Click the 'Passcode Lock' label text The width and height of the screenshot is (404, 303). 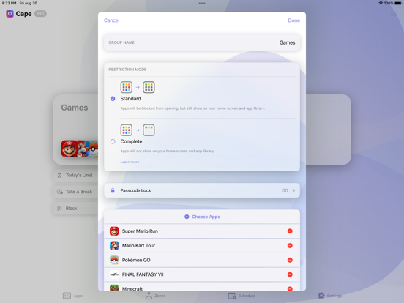pyautogui.click(x=135, y=190)
